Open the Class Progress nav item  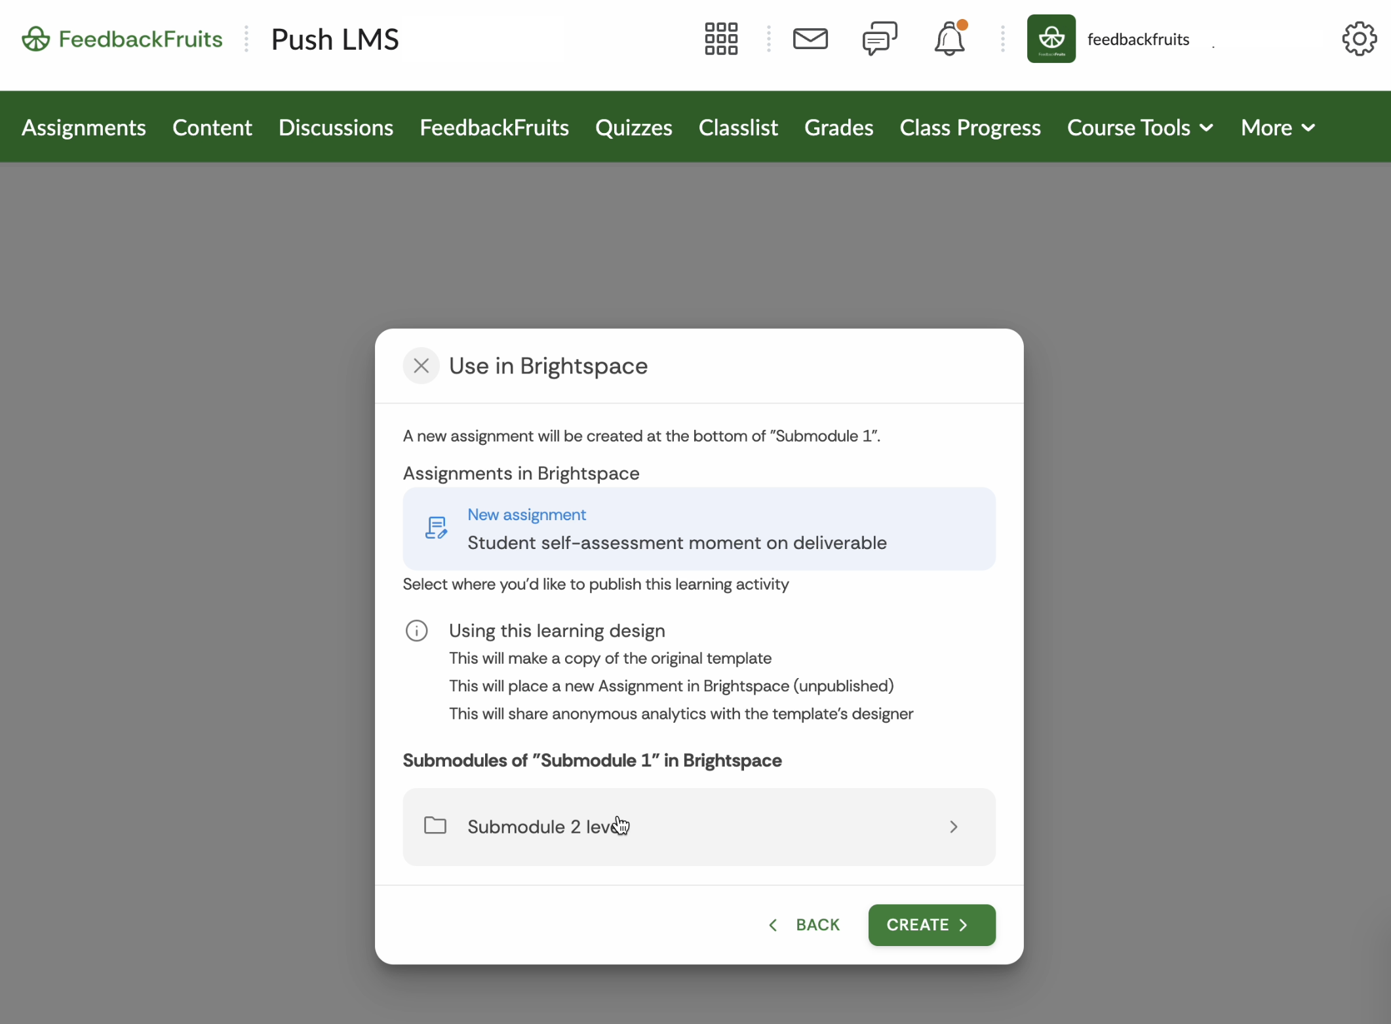pyautogui.click(x=970, y=128)
